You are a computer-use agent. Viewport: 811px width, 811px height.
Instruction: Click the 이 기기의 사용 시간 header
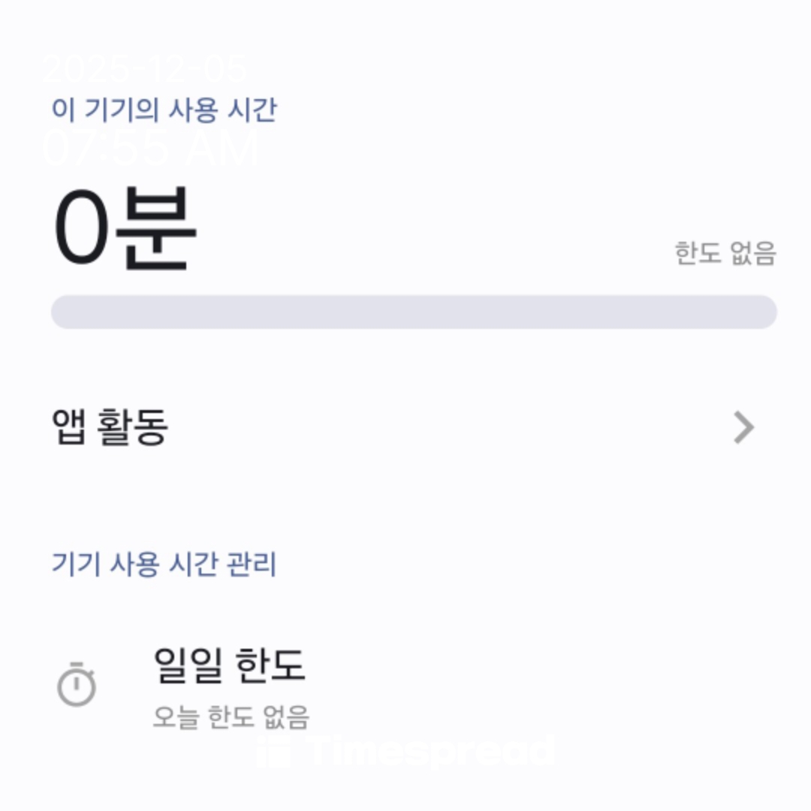point(164,110)
